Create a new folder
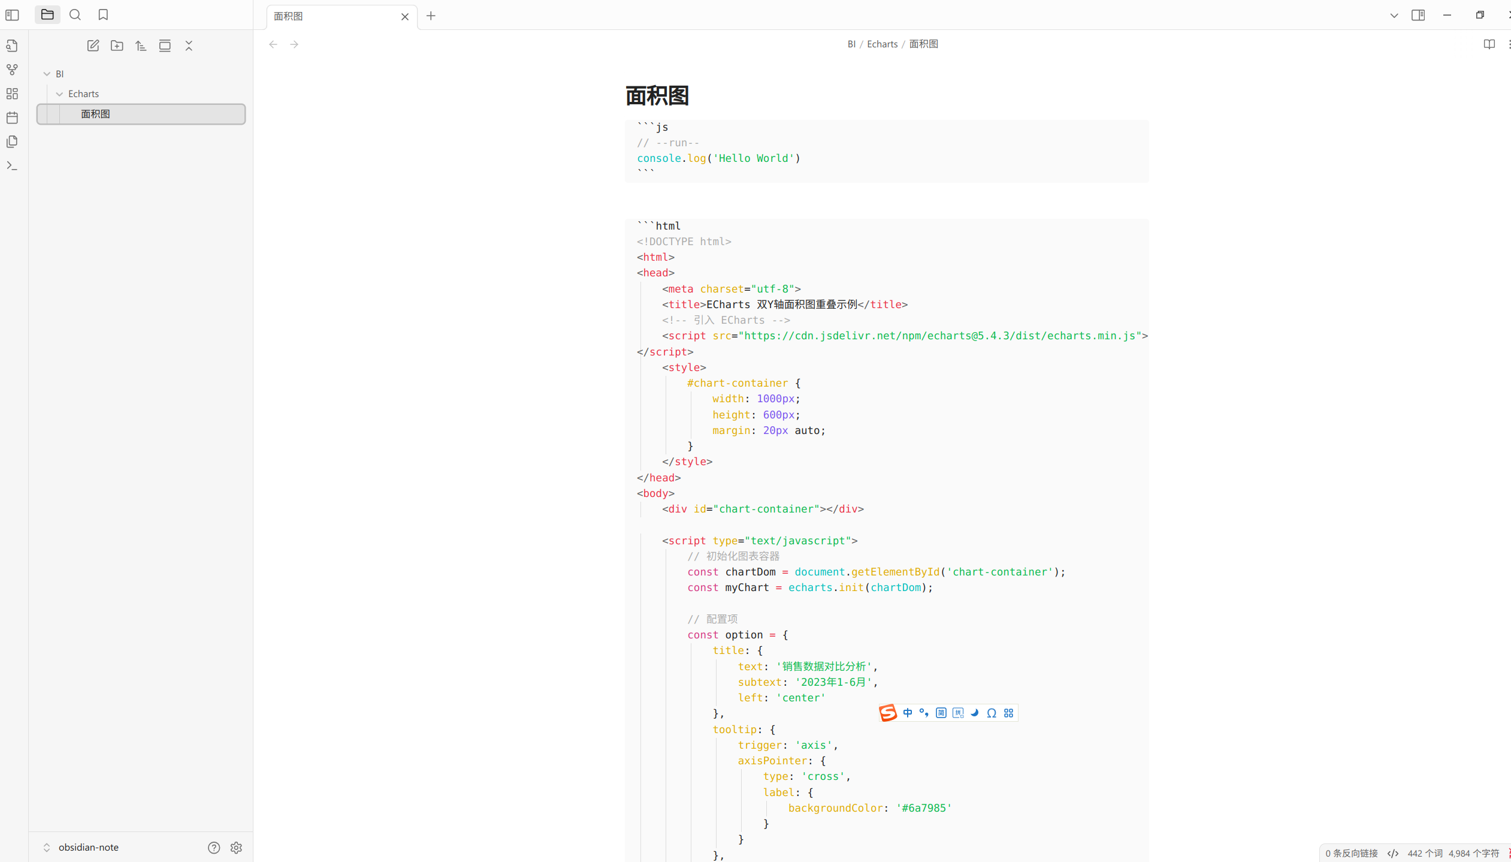Screen dimensions: 1511x862 [117, 46]
